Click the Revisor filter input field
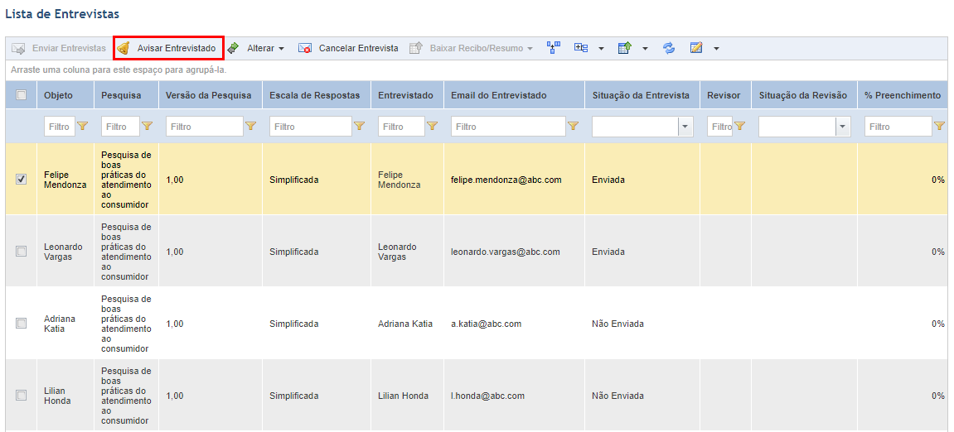This screenshot has height=432, width=954. pos(720,127)
